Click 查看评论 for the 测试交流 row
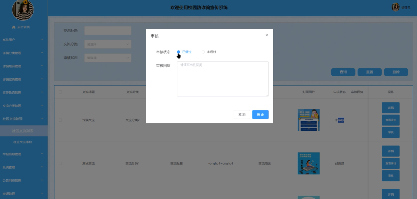The height and width of the screenshot is (199, 417). (x=391, y=163)
